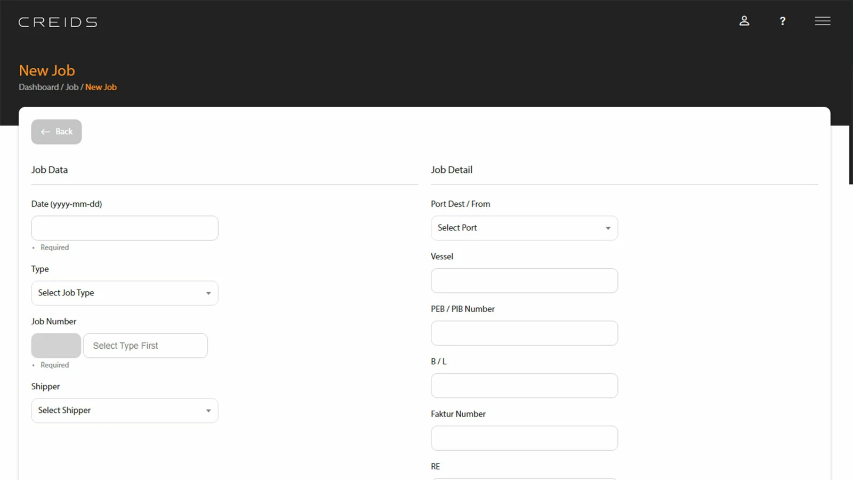Click the help question mark icon
This screenshot has height=480, width=853.
[782, 21]
